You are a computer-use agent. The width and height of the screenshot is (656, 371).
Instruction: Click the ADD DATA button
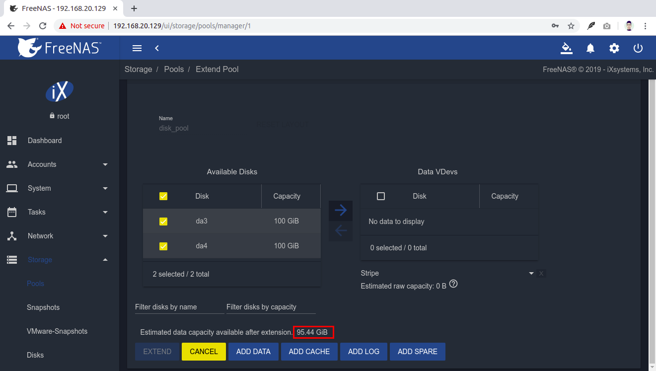(253, 351)
